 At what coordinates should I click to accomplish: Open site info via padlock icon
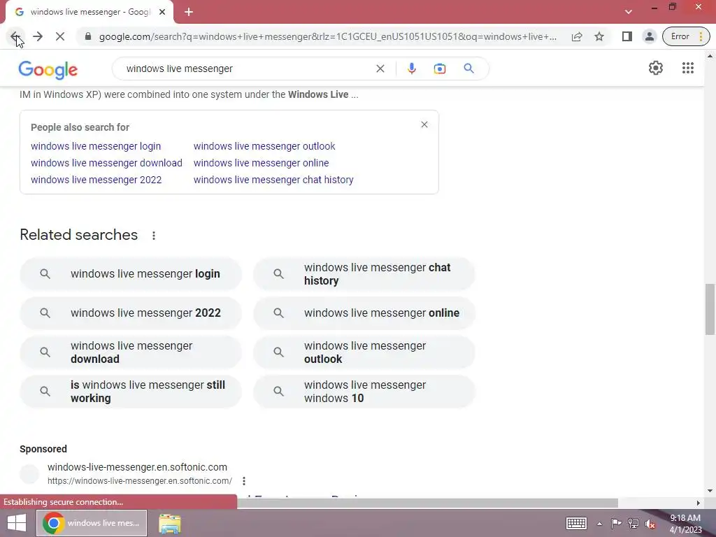pos(88,36)
